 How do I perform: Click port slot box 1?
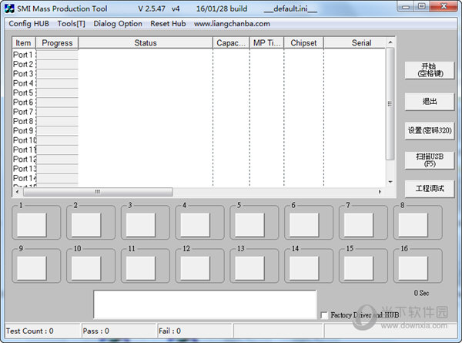pyautogui.click(x=32, y=225)
